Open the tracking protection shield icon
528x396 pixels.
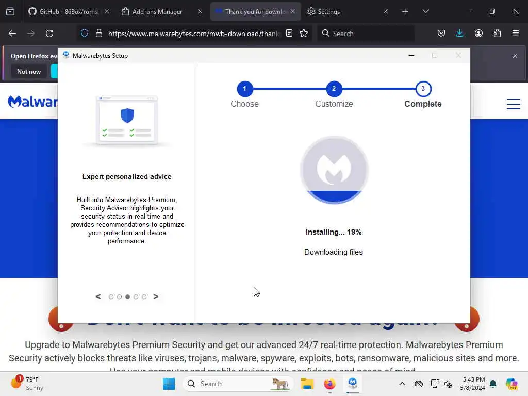click(85, 33)
